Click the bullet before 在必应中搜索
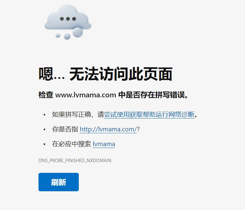 click(x=44, y=144)
